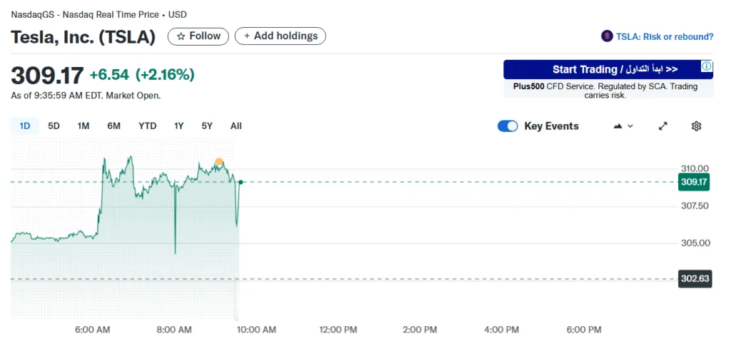Click the 12:00 PM axis label
This screenshot has height=344, width=731.
tap(338, 330)
